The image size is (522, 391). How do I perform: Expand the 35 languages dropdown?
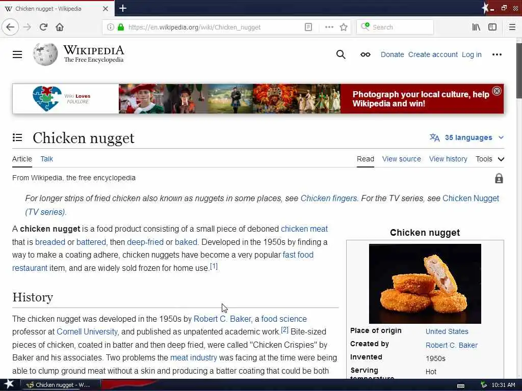467,137
